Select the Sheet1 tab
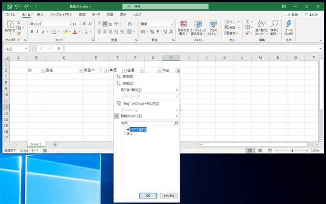 36,144
